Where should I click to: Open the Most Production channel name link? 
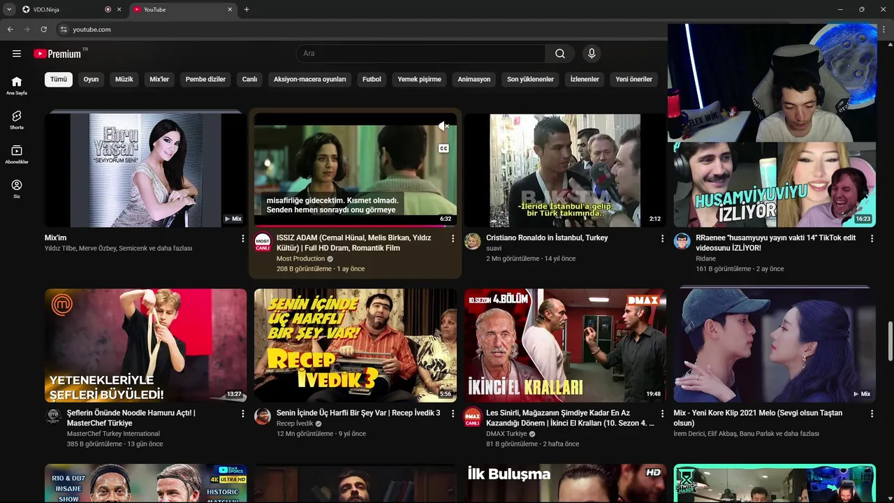[301, 258]
